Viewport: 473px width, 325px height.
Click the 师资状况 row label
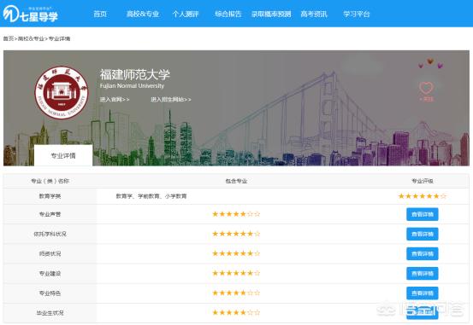click(50, 253)
